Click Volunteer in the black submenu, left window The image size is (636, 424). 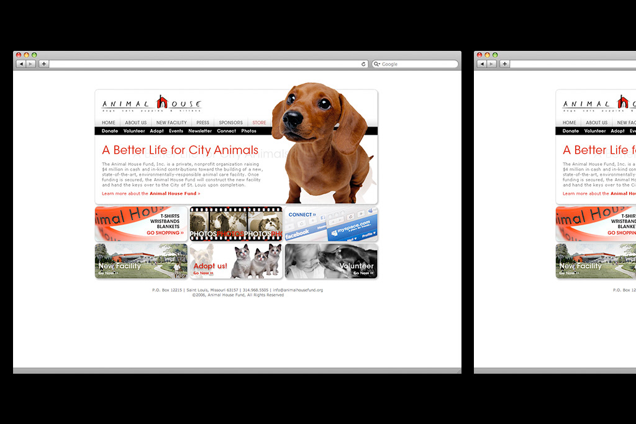pyautogui.click(x=134, y=131)
